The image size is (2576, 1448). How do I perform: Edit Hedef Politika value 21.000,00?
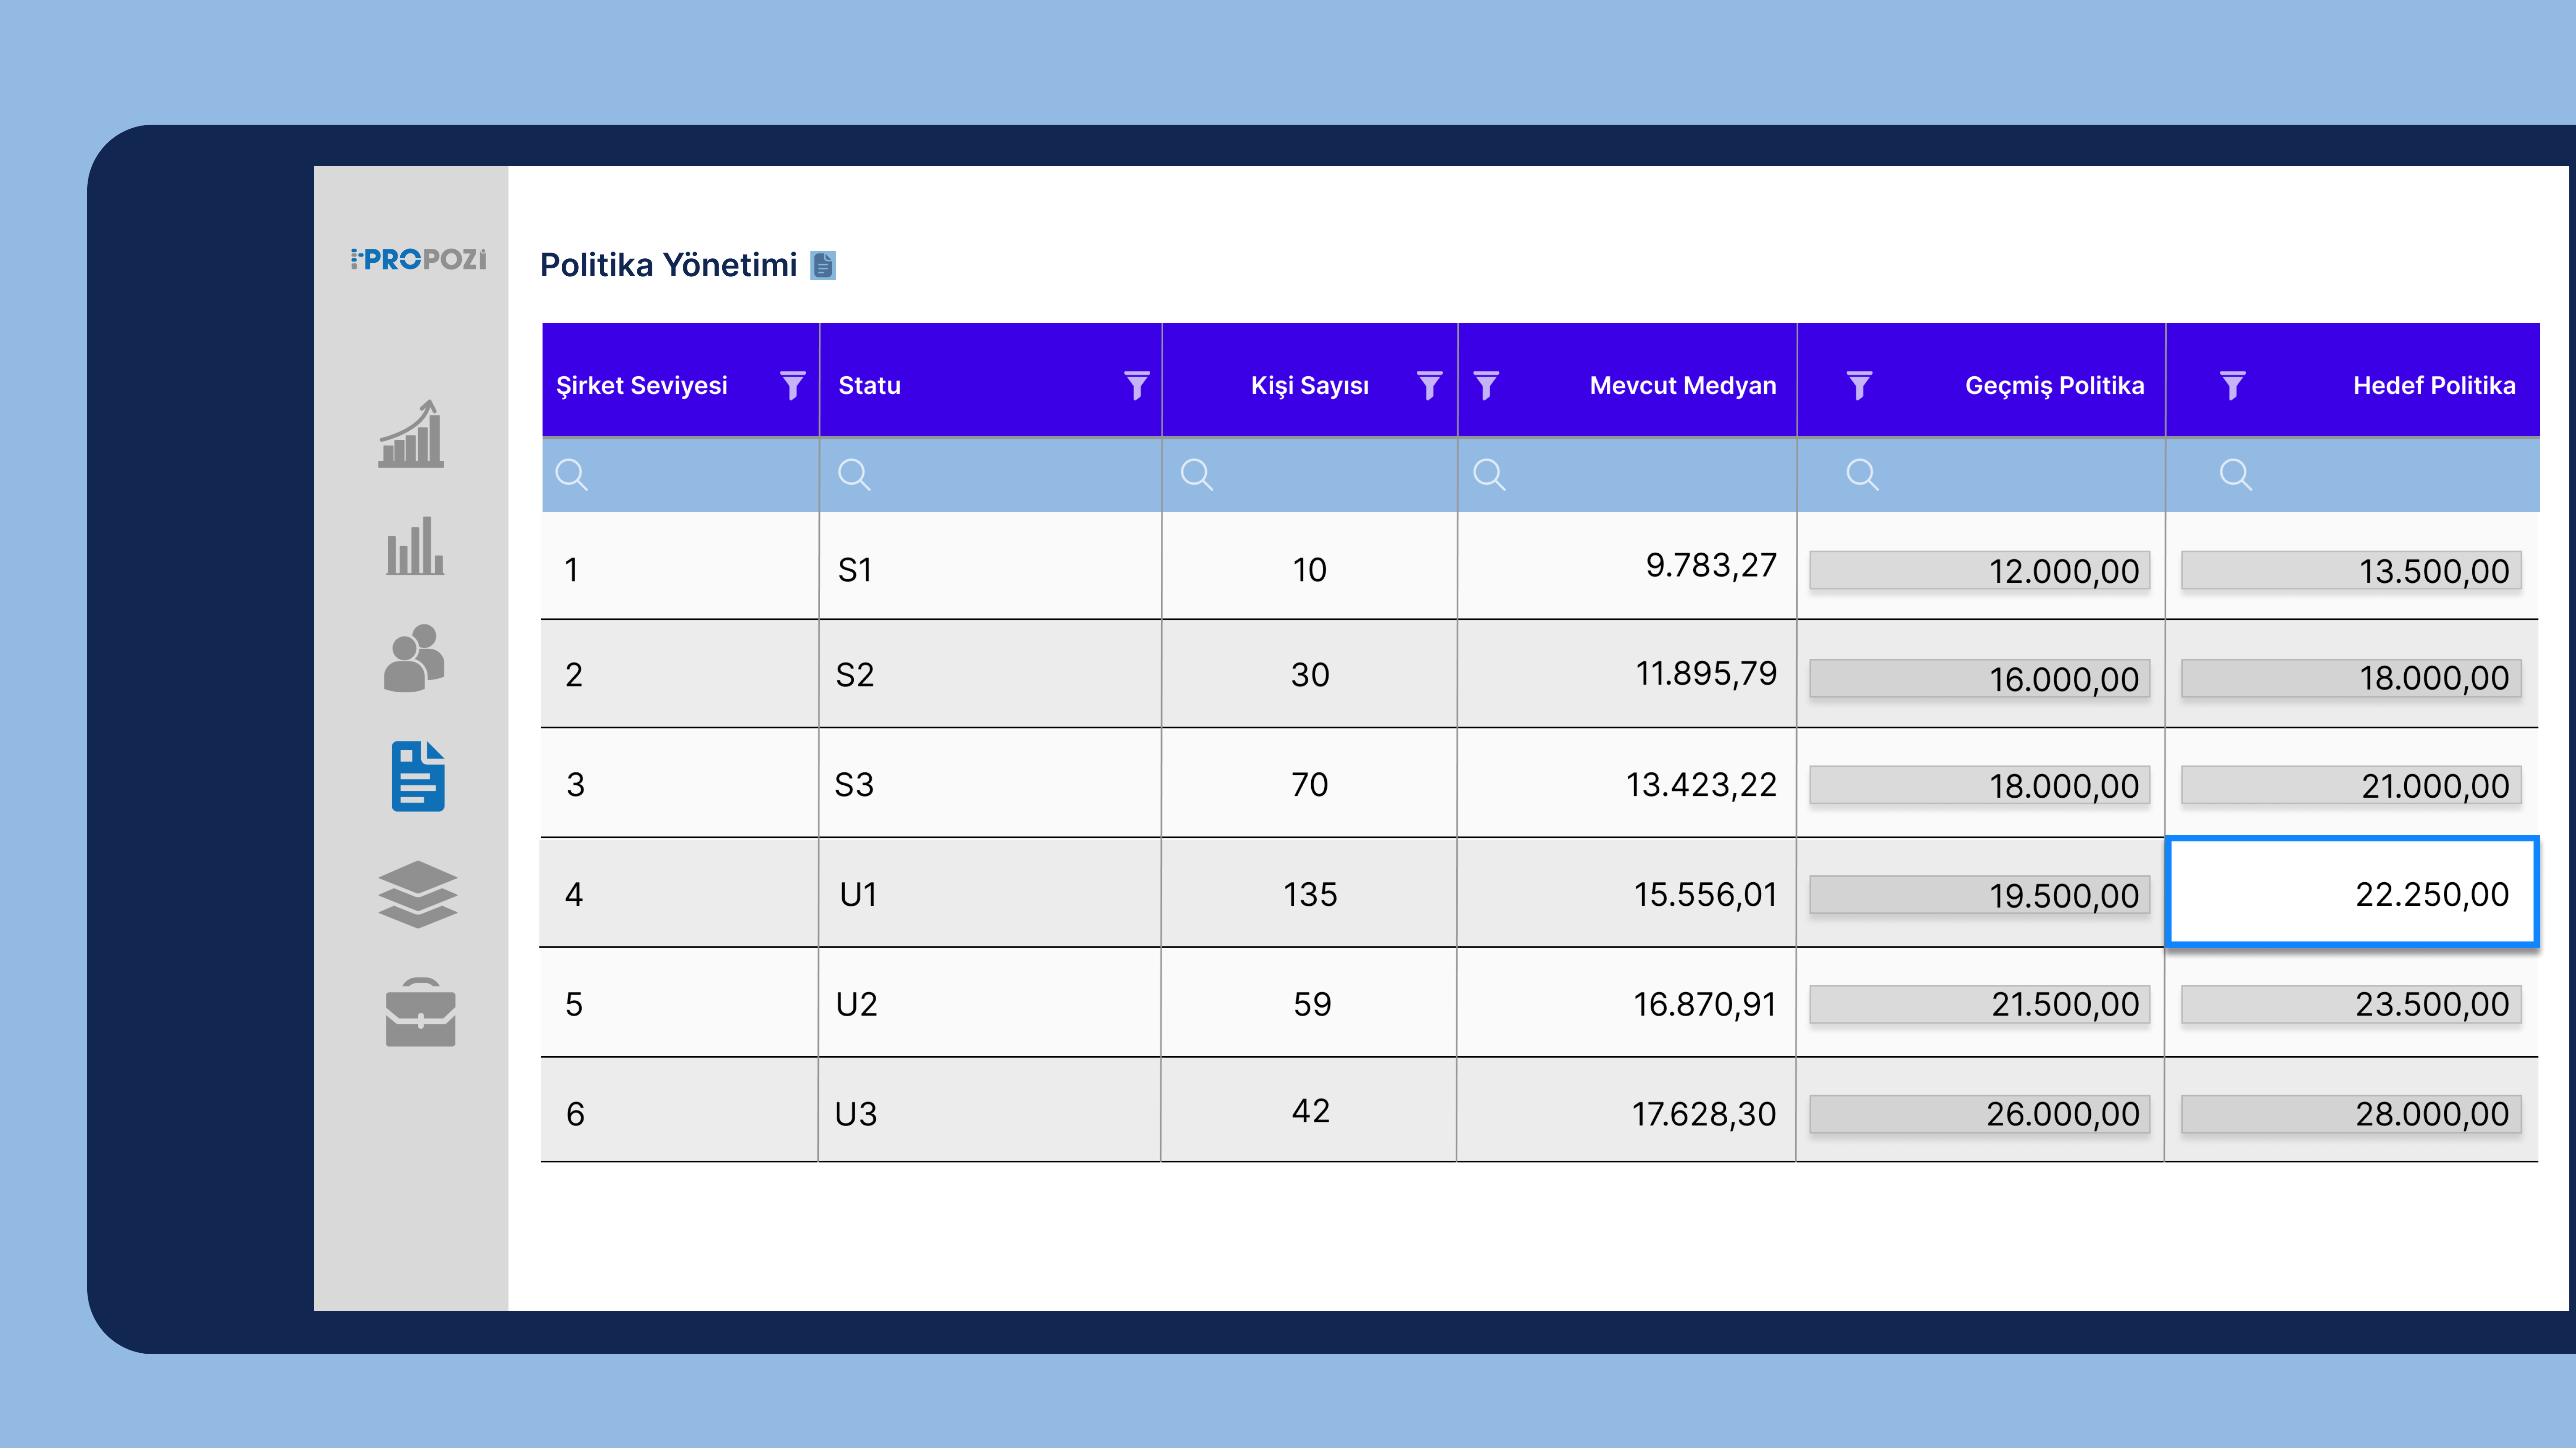tap(2351, 786)
